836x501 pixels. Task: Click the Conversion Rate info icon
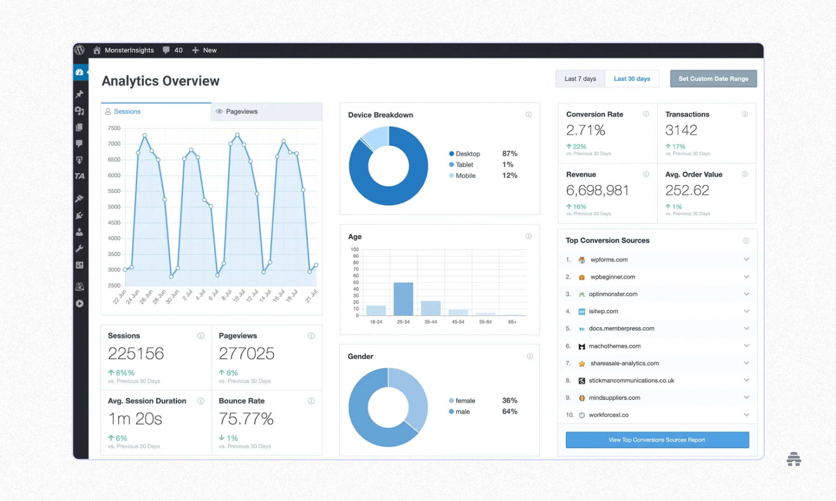646,114
